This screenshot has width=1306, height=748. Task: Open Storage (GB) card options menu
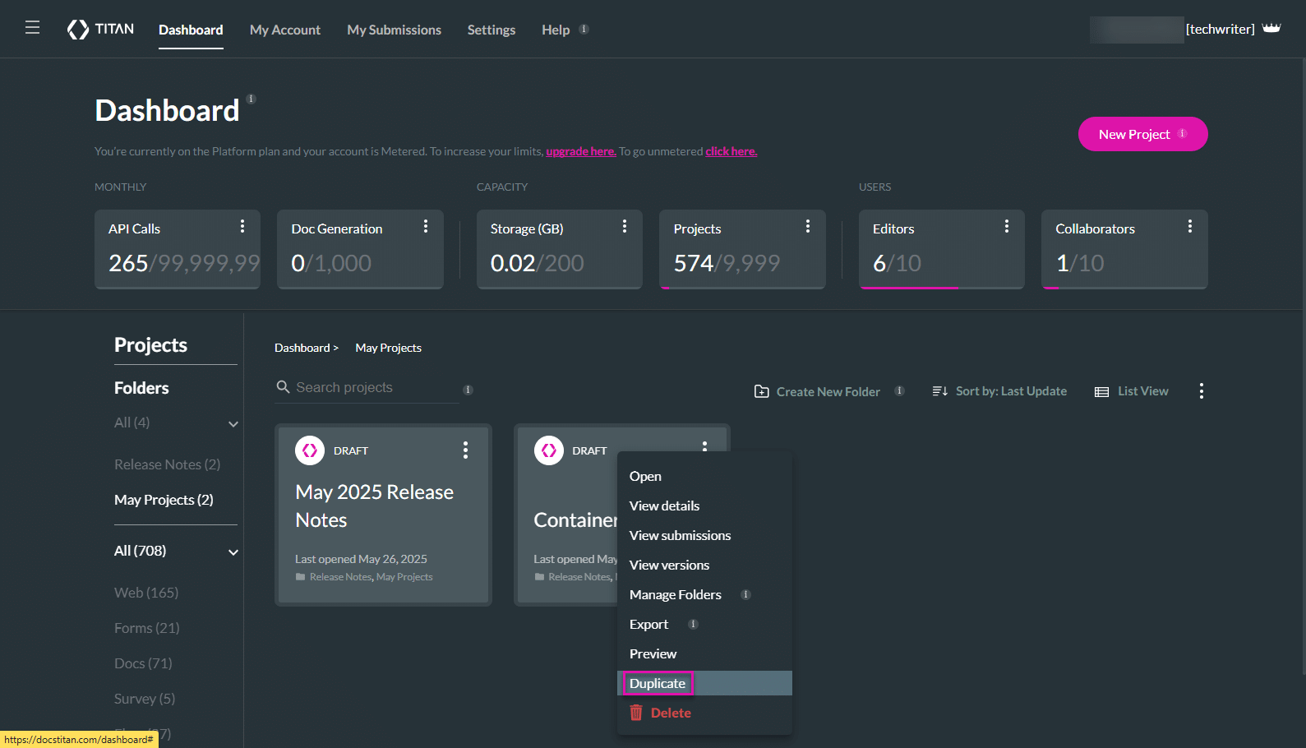pyautogui.click(x=625, y=227)
